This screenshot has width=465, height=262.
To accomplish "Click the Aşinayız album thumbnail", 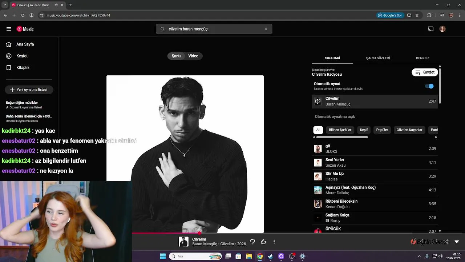I will tap(318, 190).
